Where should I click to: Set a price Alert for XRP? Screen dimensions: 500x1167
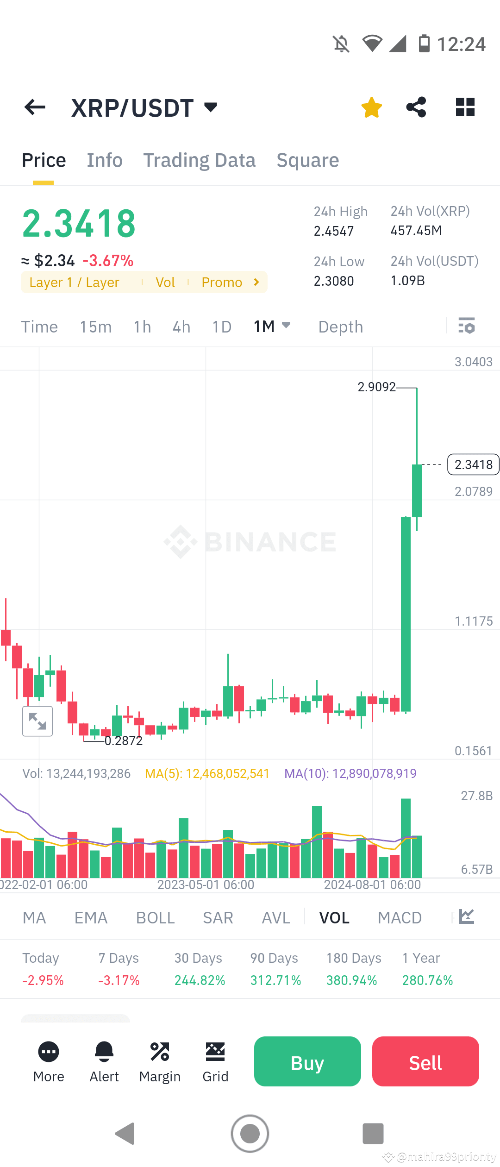pyautogui.click(x=104, y=1060)
